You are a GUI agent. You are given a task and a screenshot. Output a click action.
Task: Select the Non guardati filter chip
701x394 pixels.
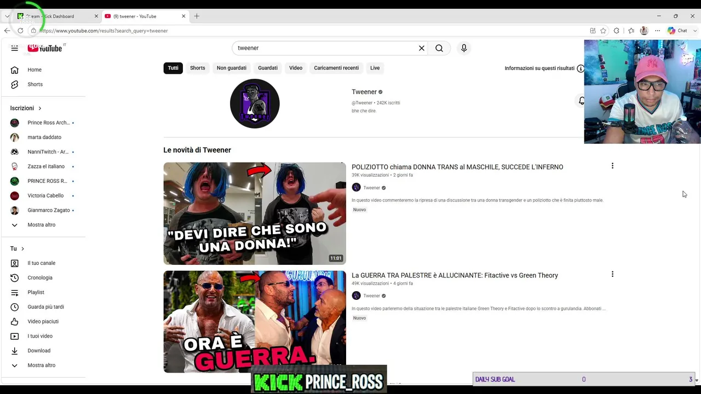click(232, 68)
